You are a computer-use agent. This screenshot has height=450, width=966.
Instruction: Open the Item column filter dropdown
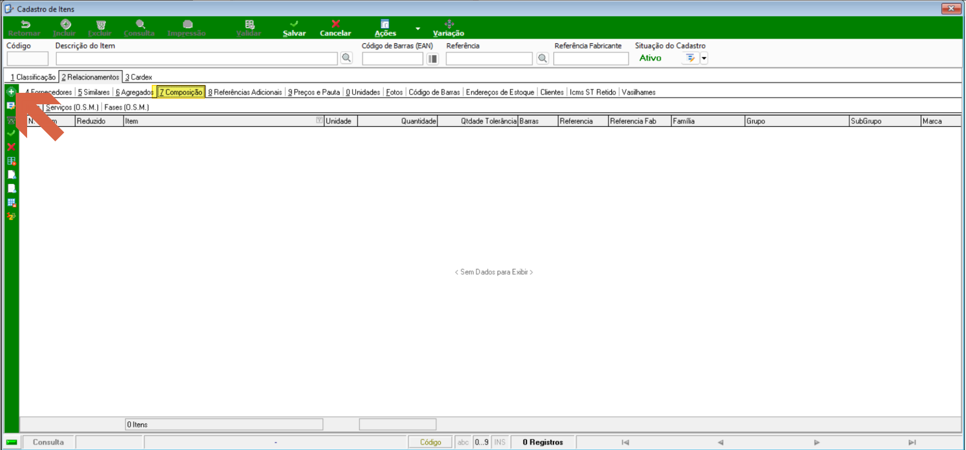coord(319,120)
